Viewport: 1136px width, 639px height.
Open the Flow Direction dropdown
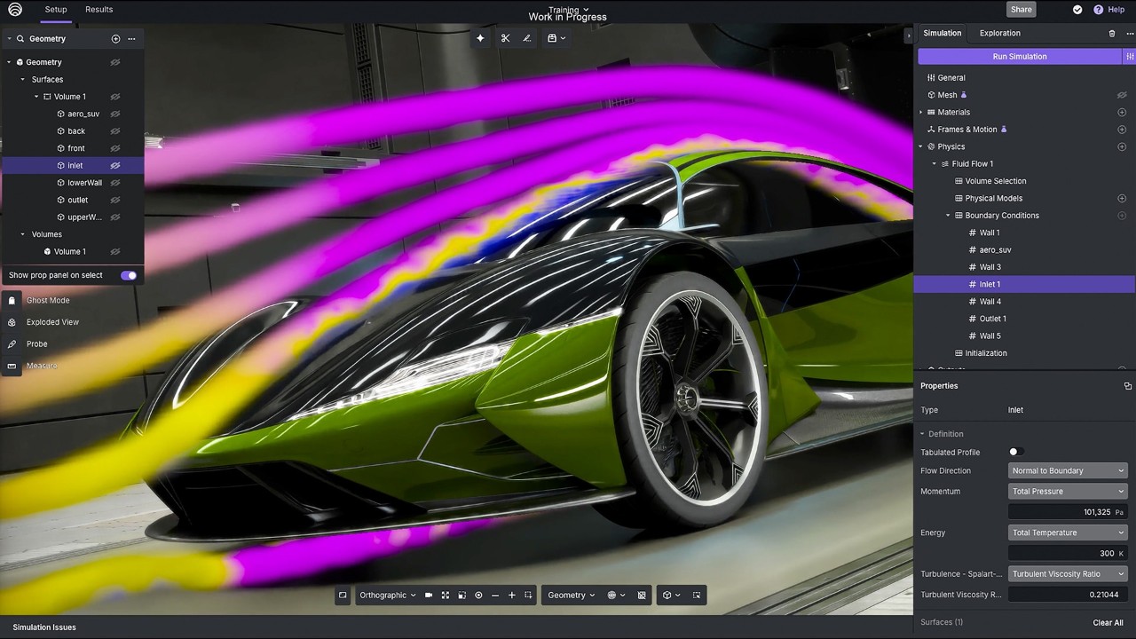click(1068, 470)
